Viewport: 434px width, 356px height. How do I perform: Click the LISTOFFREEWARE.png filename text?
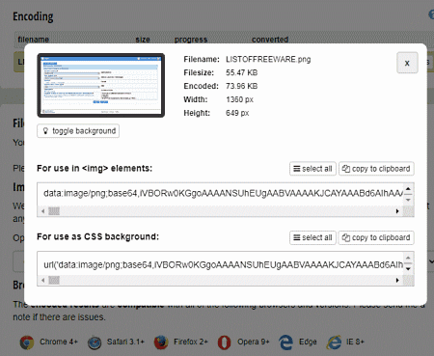(268, 60)
